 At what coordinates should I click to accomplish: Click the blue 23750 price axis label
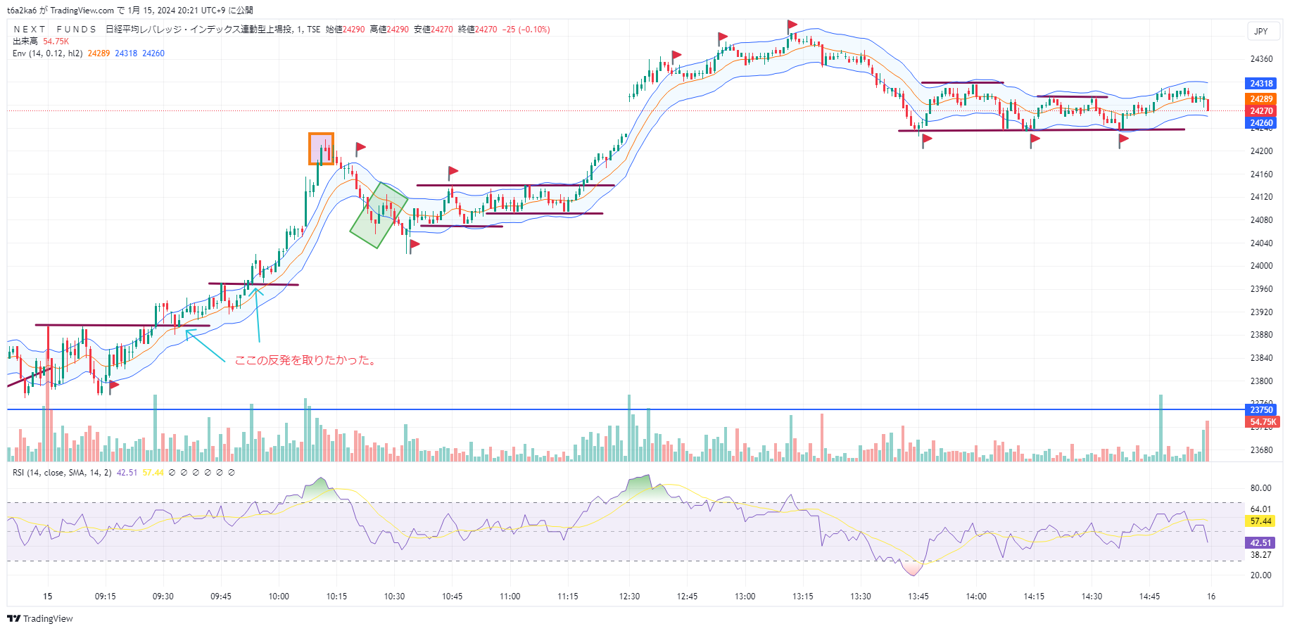(1261, 409)
